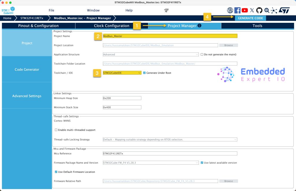Uncheck the Generate Under Root checkbox
Screen dimensions: 296x191
pyautogui.click(x=145, y=73)
